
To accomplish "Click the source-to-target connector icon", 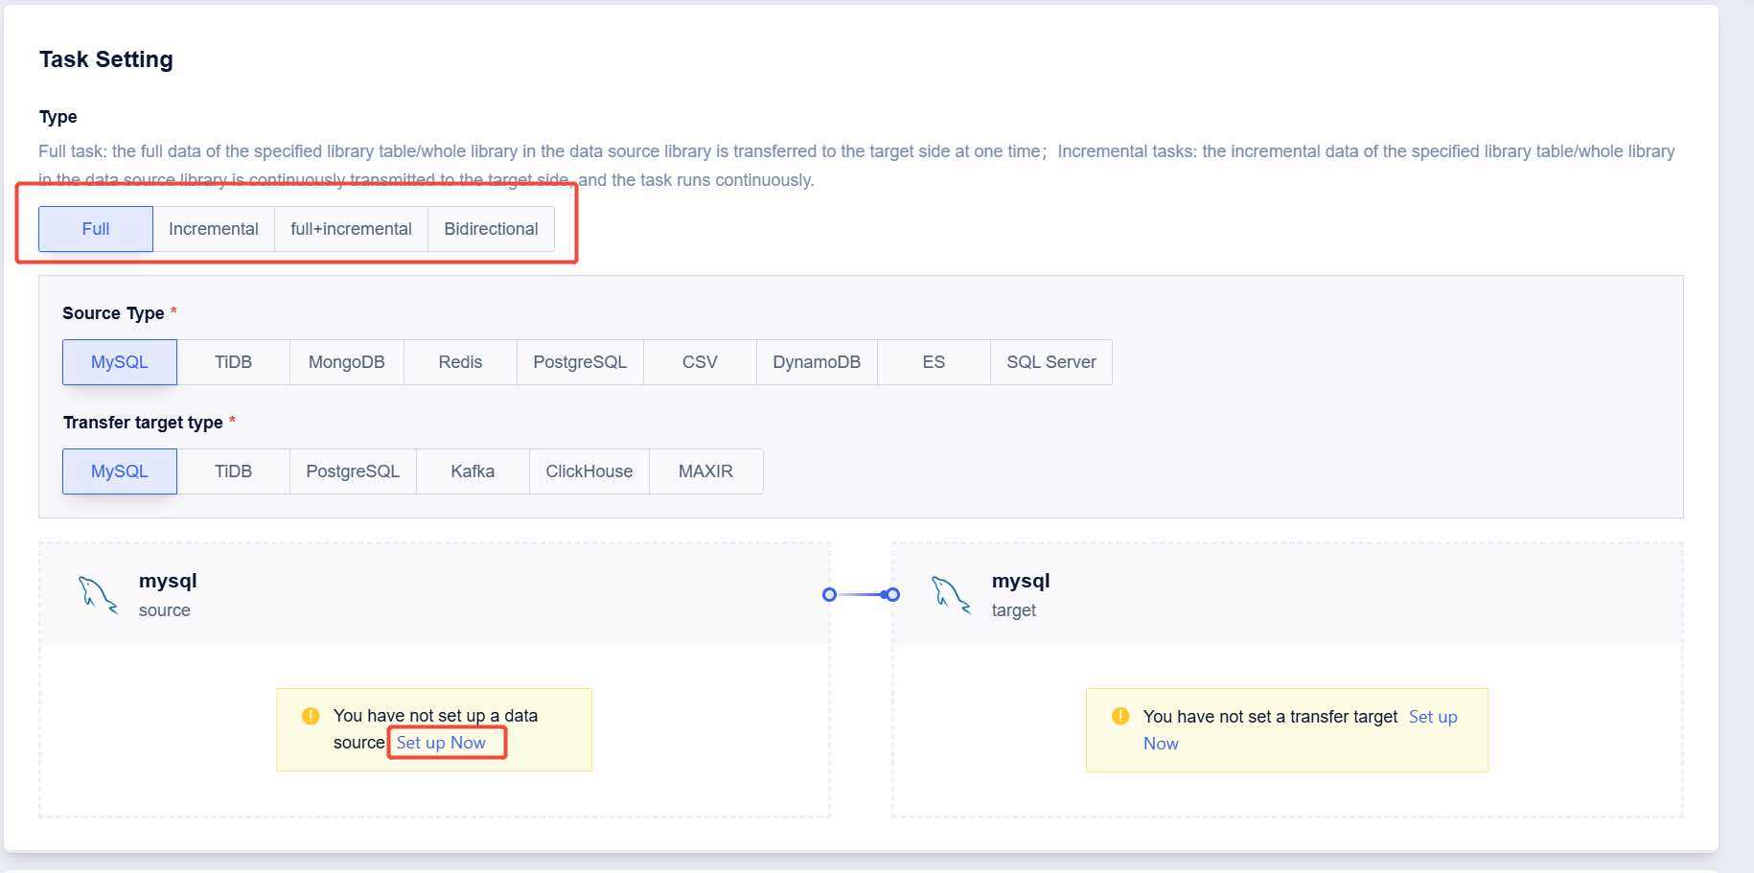I will tap(862, 595).
